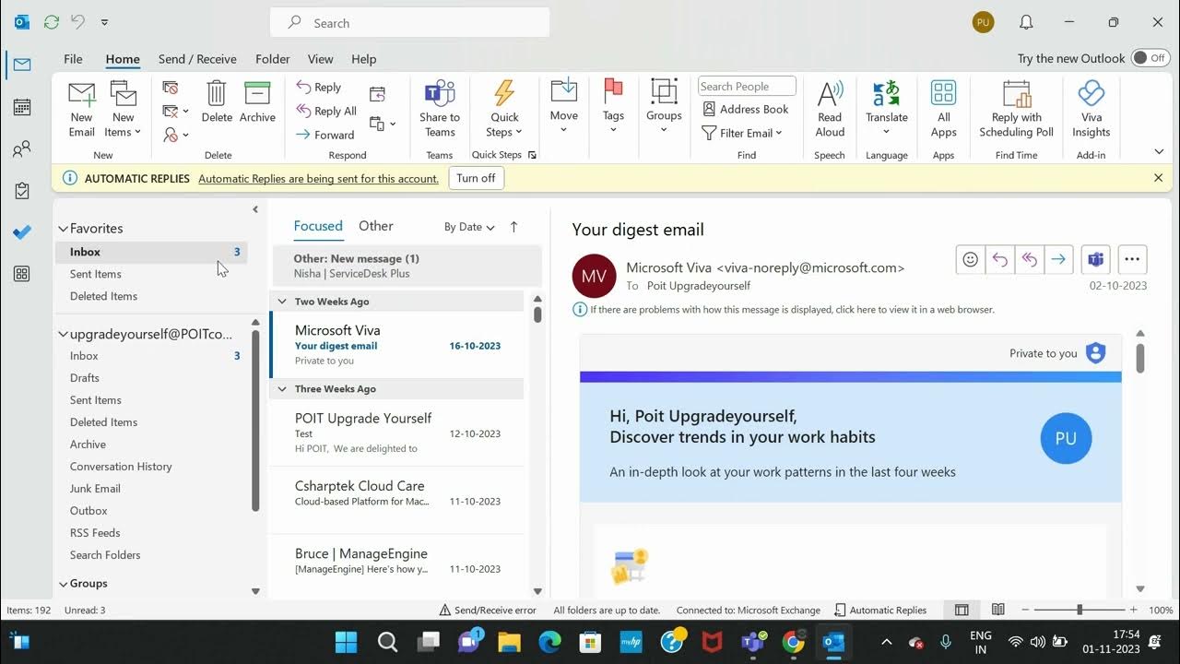This screenshot has height=664, width=1180.
Task: Open the By Date sort dropdown
Action: pyautogui.click(x=469, y=227)
